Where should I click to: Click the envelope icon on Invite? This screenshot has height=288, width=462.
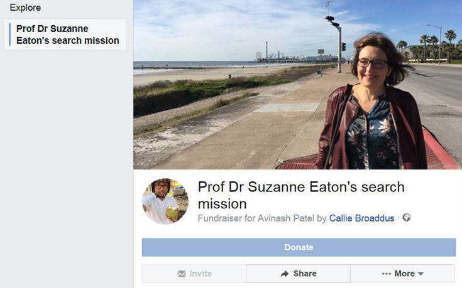pos(182,274)
